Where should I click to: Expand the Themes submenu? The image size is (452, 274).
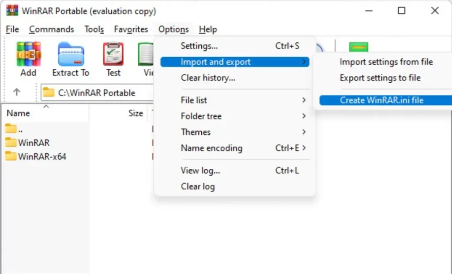pyautogui.click(x=196, y=132)
